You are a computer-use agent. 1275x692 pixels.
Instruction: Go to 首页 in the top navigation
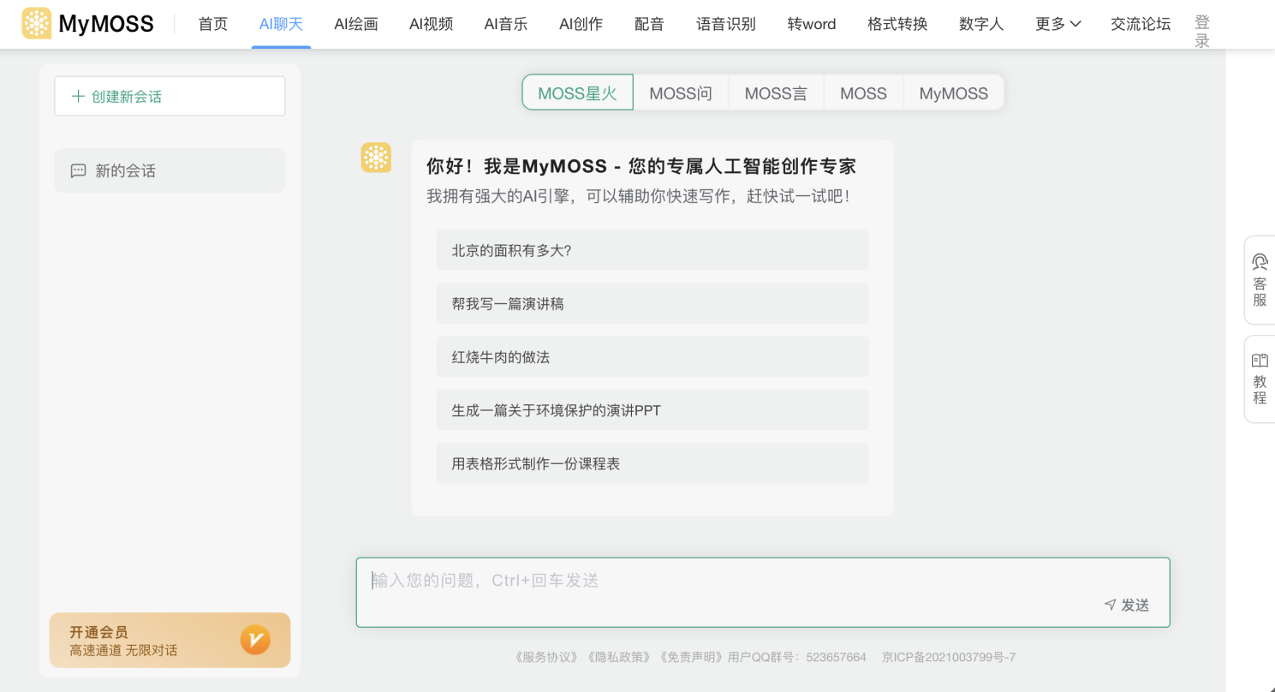coord(213,24)
